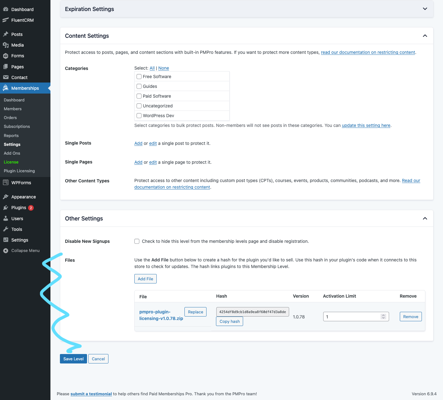The image size is (443, 400).
Task: Click the FluentCRM logo icon
Action: click(6, 20)
